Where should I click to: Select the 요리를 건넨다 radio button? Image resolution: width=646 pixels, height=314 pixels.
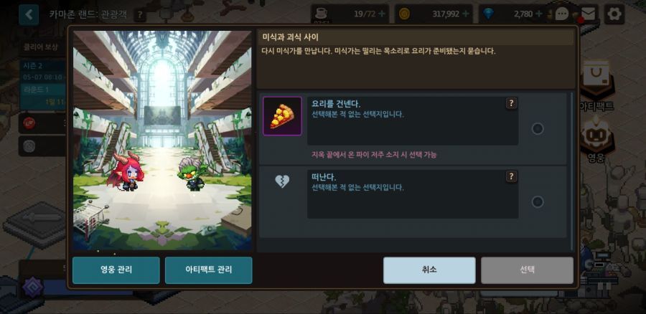point(537,129)
